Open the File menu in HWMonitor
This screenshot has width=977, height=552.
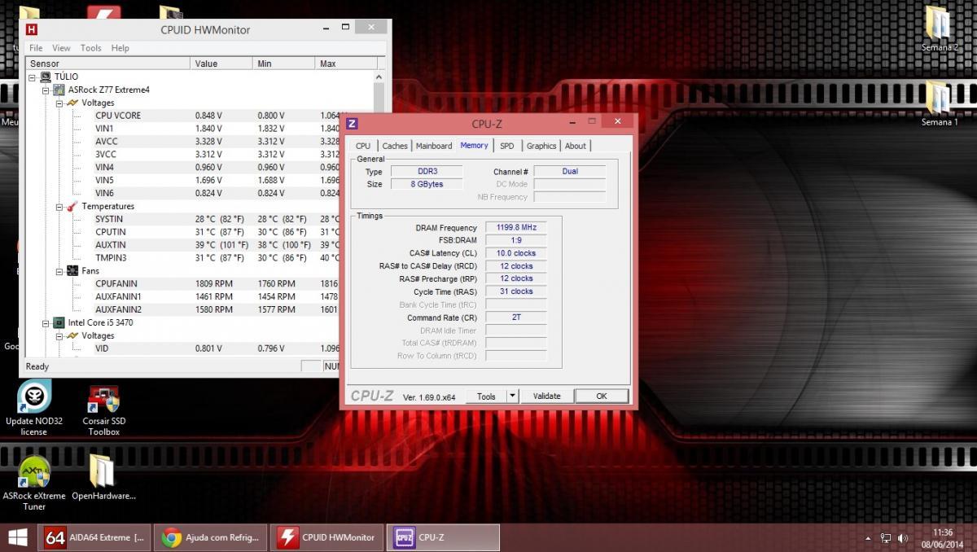[36, 48]
